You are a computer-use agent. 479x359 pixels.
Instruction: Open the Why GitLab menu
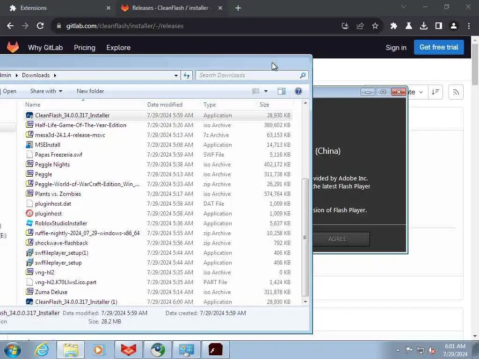[x=45, y=48]
